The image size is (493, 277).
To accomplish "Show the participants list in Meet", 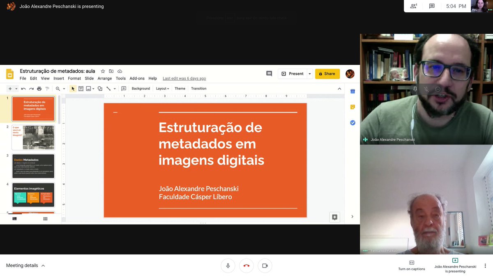I will click(x=414, y=6).
